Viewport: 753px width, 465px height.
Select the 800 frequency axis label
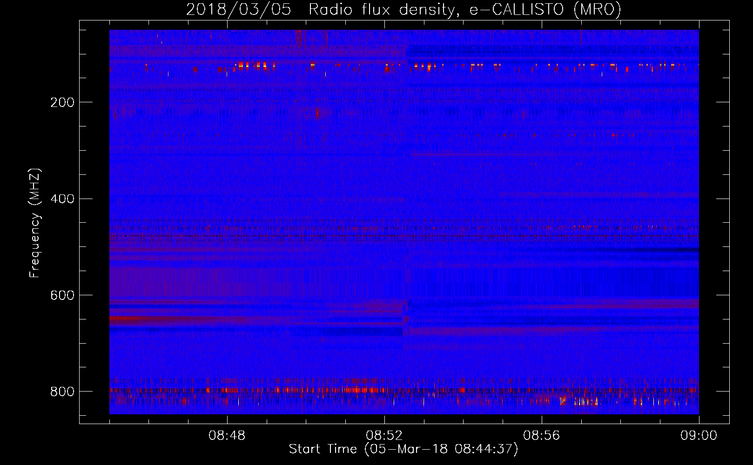62,392
